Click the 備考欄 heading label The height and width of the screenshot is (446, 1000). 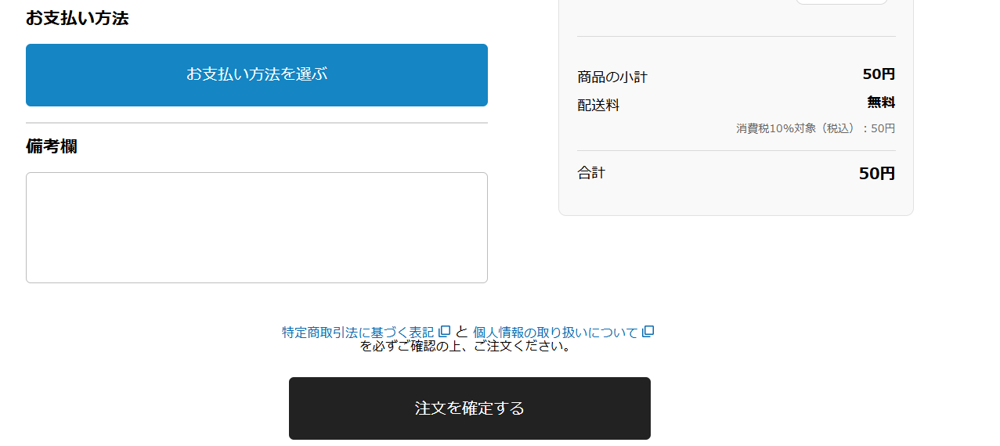52,146
